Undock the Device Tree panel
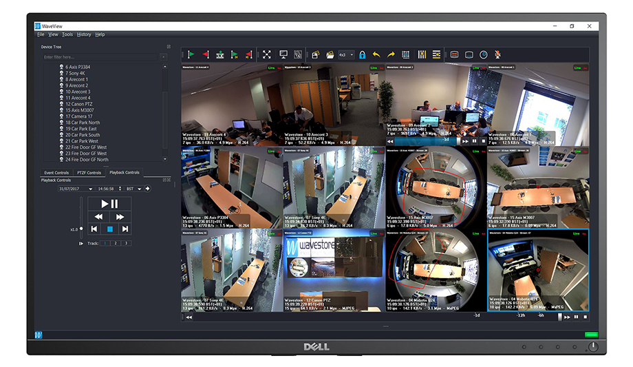The height and width of the screenshot is (367, 633). (169, 47)
